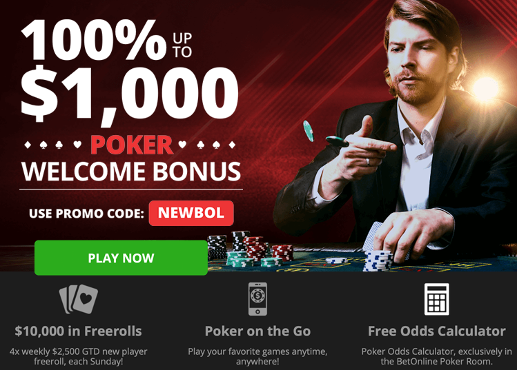Image resolution: width=517 pixels, height=370 pixels.
Task: Click the playing cards Freerolls icon
Action: [79, 299]
